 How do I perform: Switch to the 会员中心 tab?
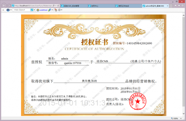point(101,6)
